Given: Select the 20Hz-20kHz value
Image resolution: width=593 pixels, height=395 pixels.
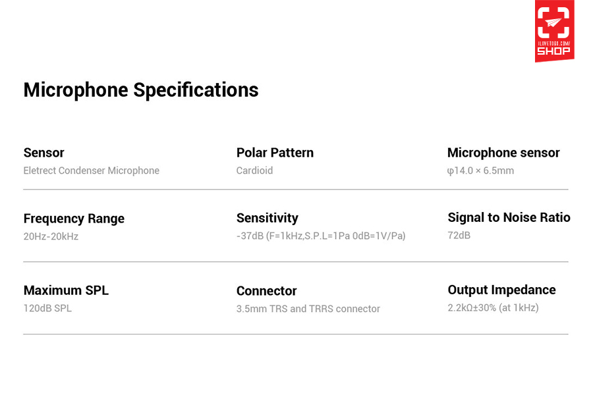Looking at the screenshot, I should [51, 236].
